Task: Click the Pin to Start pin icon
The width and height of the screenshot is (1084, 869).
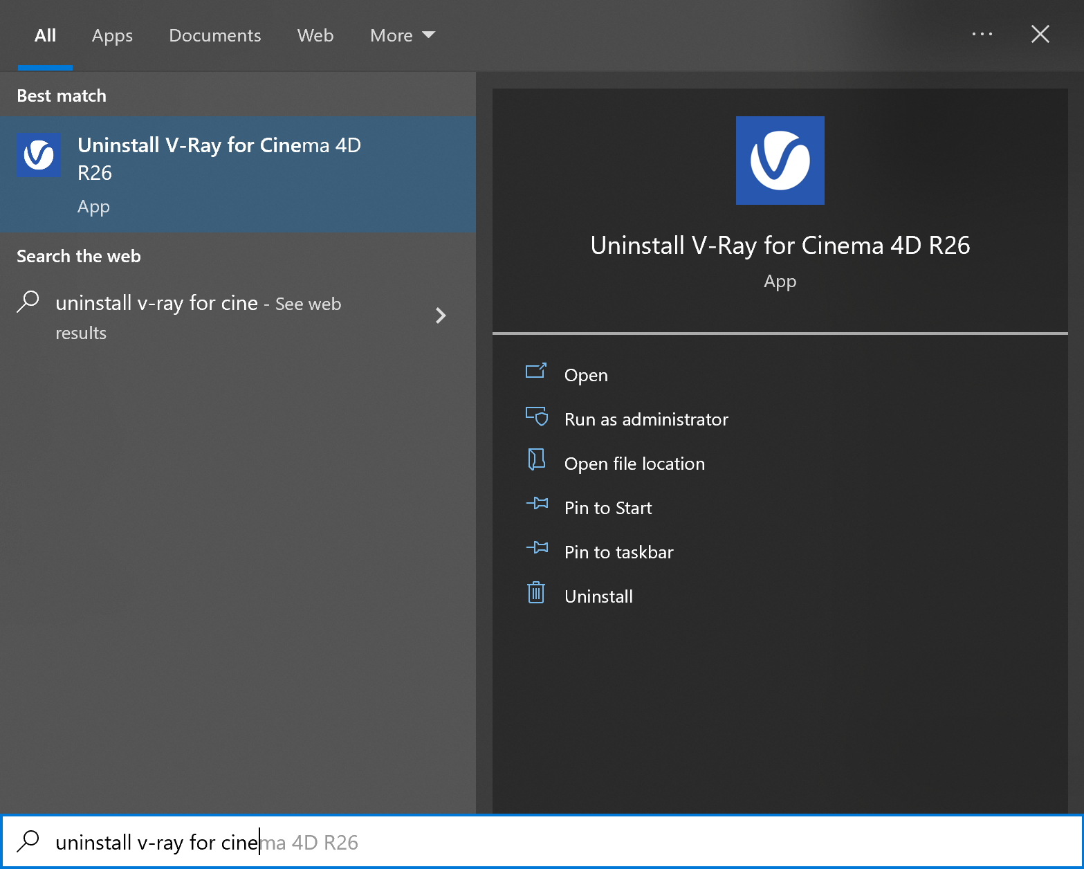Action: tap(536, 504)
